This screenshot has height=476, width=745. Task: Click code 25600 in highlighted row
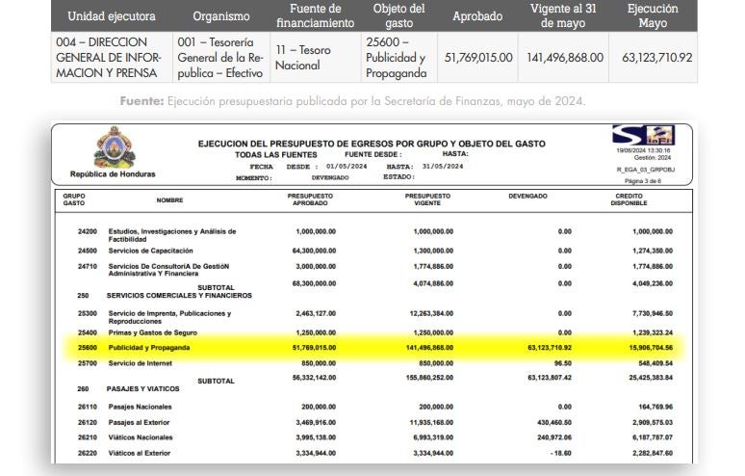88,348
